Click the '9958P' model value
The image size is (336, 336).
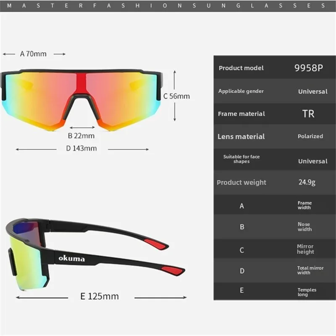click(x=309, y=68)
